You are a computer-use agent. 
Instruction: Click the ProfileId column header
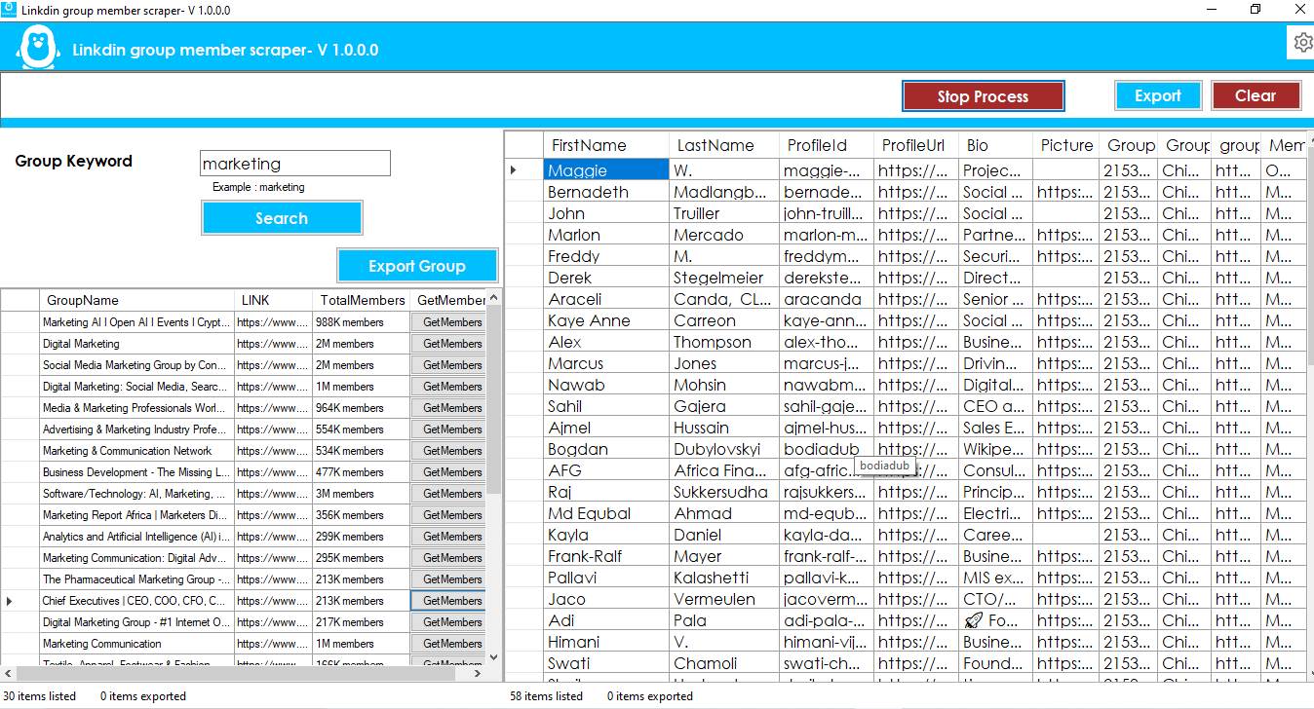827,145
